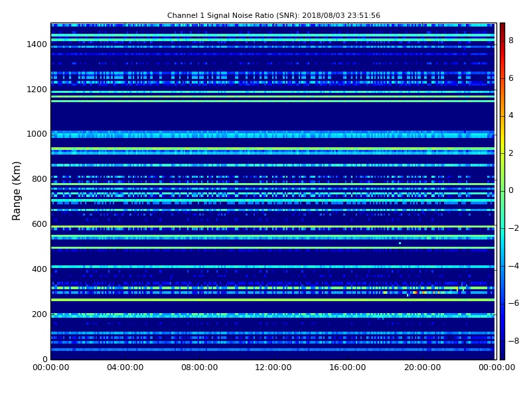Click the isolated cyan pixel near 500 Km
Viewport: 531px width, 398px height.
[400, 243]
